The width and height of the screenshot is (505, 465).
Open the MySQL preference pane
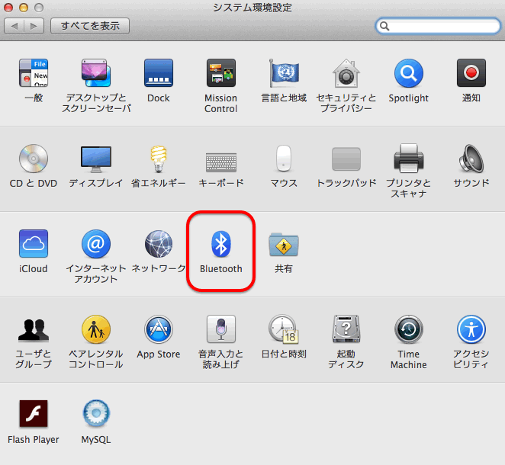[x=96, y=415]
